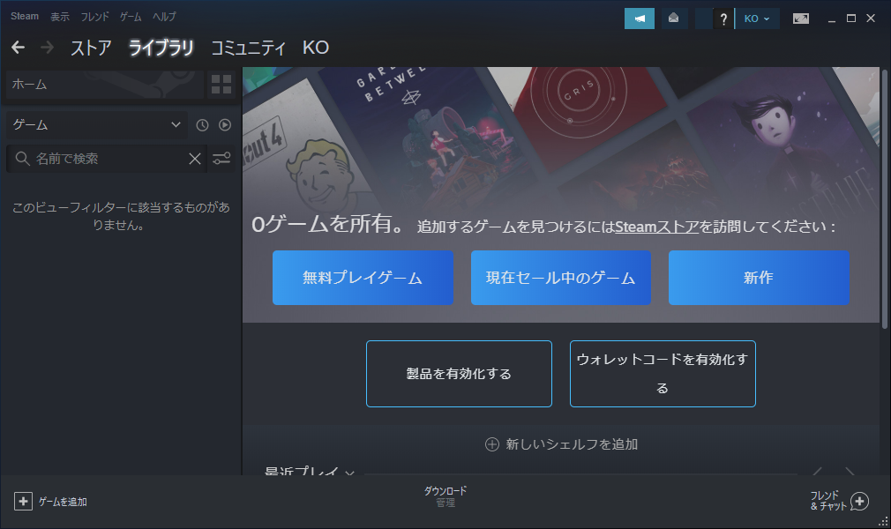
Task: Click the back navigation arrow
Action: [x=18, y=48]
